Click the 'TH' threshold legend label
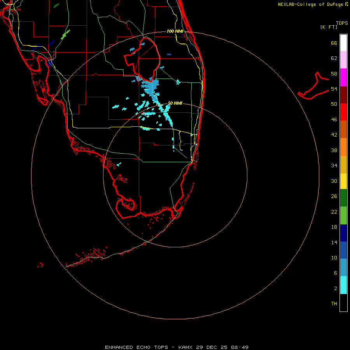Image resolution: width=350 pixels, height=350 pixels. [334, 303]
